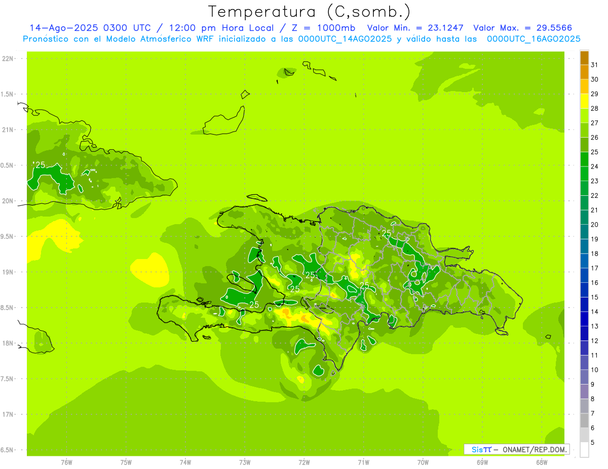Click the "76W" longitude label
This screenshot has height=469, width=608.
[66, 462]
